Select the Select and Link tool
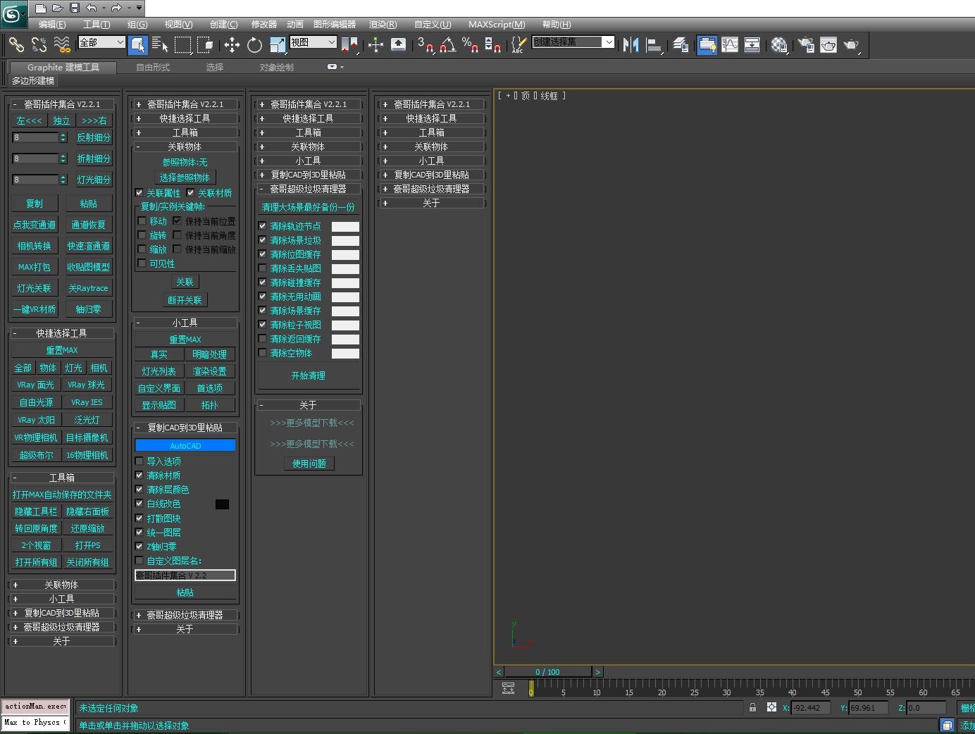Image resolution: width=975 pixels, height=734 pixels. [x=16, y=45]
